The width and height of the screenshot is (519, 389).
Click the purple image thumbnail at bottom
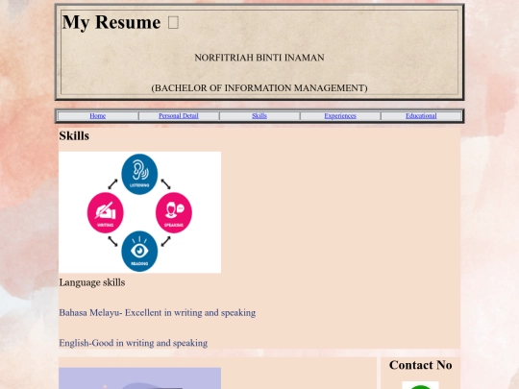(139, 378)
